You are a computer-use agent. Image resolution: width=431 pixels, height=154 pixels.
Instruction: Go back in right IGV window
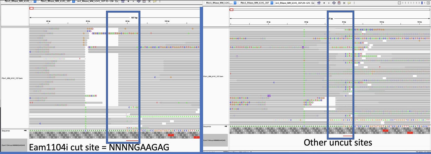click(x=324, y=3)
